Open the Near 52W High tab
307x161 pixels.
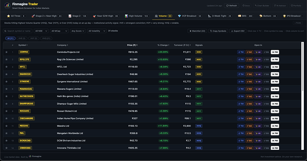pyautogui.click(x=106, y=16)
